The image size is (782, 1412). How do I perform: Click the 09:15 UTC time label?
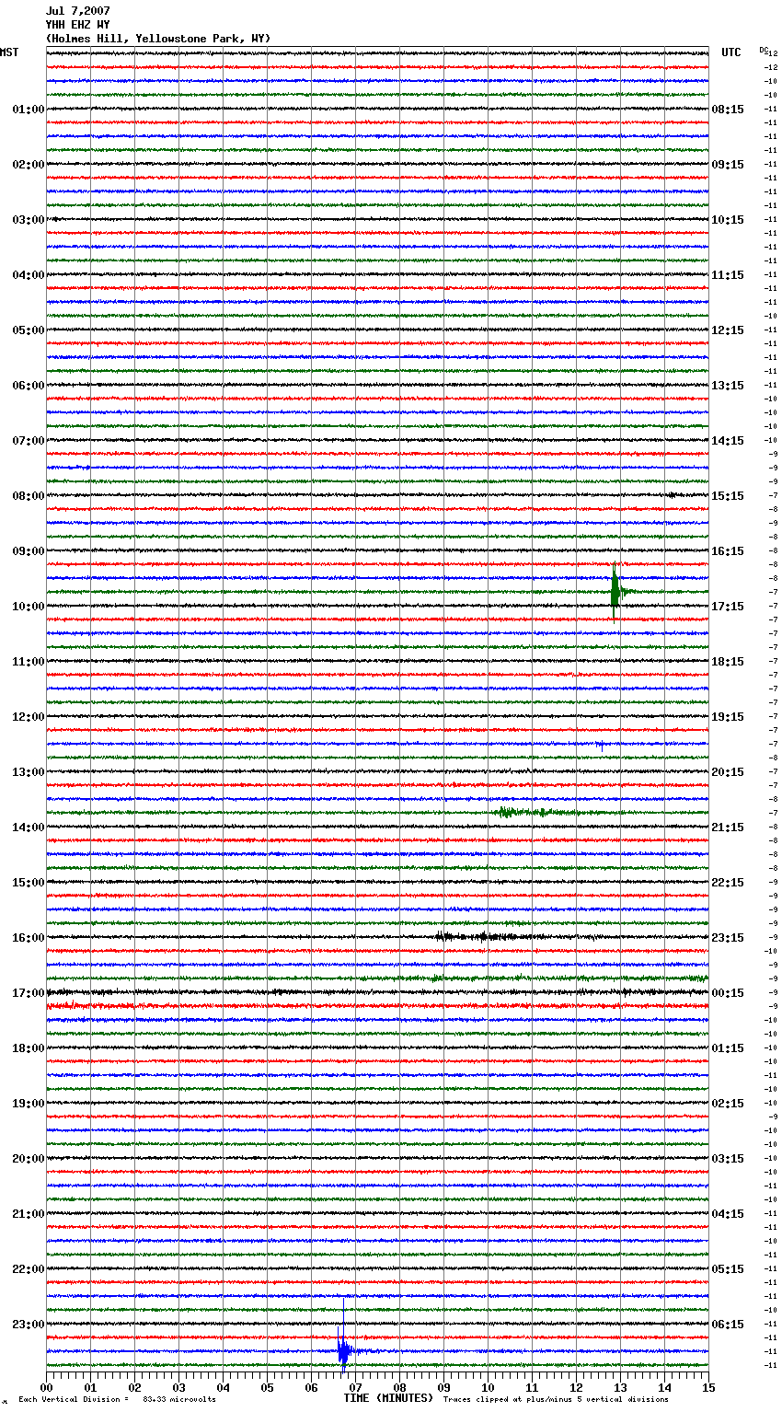(728, 165)
